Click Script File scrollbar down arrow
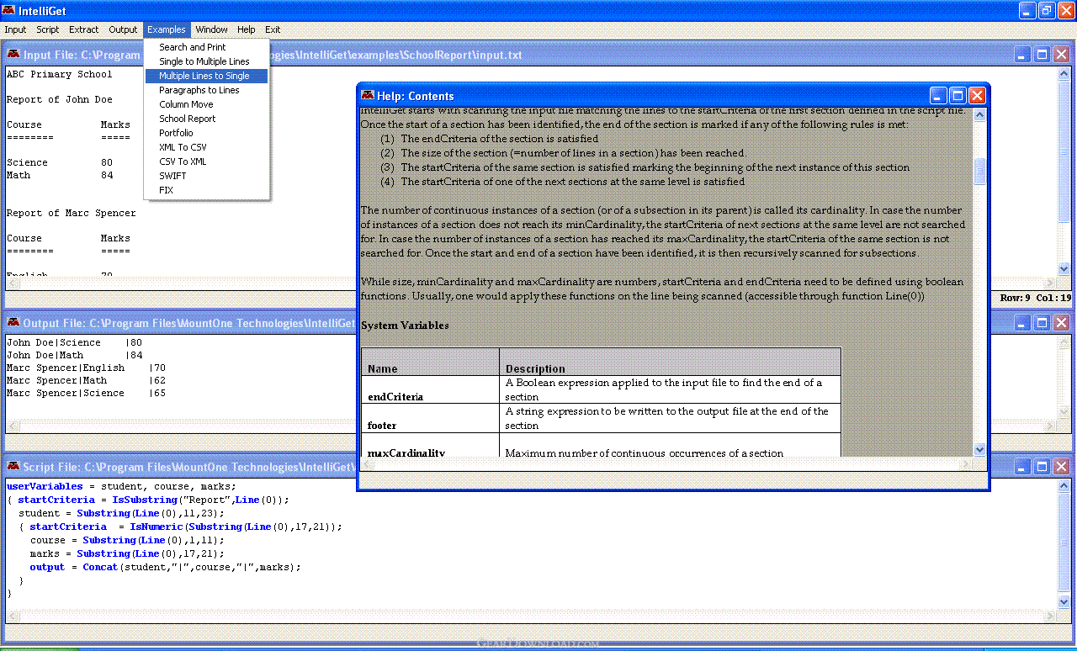 pos(1064,601)
